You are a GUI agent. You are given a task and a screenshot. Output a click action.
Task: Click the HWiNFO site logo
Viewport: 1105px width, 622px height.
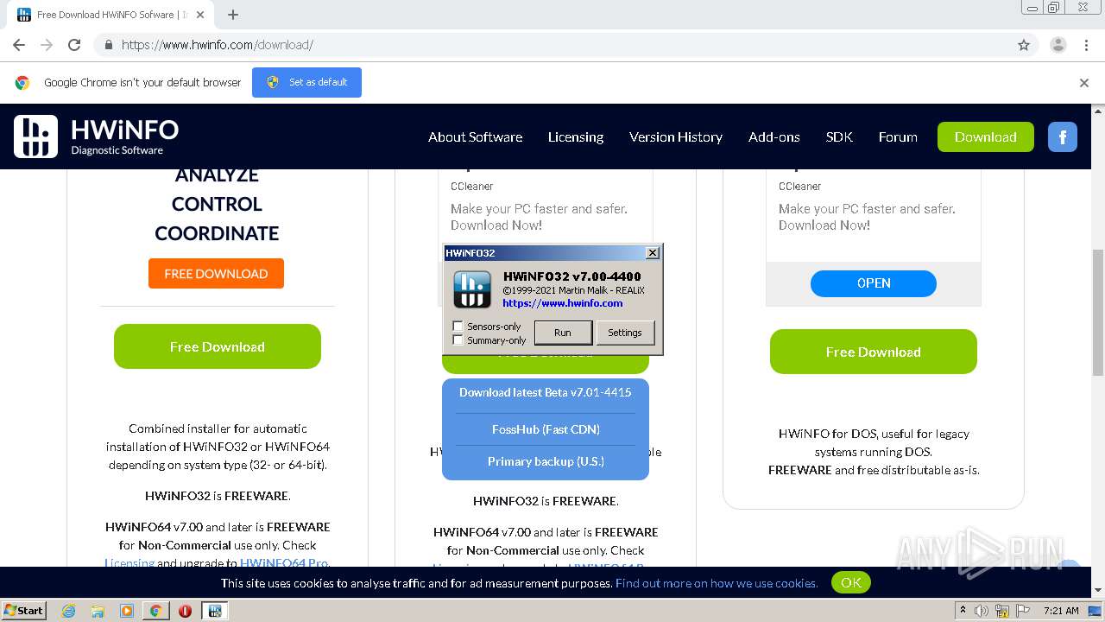click(x=96, y=136)
